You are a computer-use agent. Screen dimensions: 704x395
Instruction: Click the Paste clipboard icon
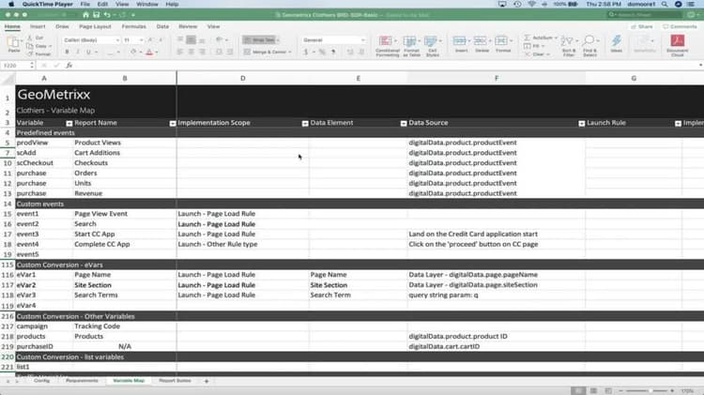click(x=14, y=42)
